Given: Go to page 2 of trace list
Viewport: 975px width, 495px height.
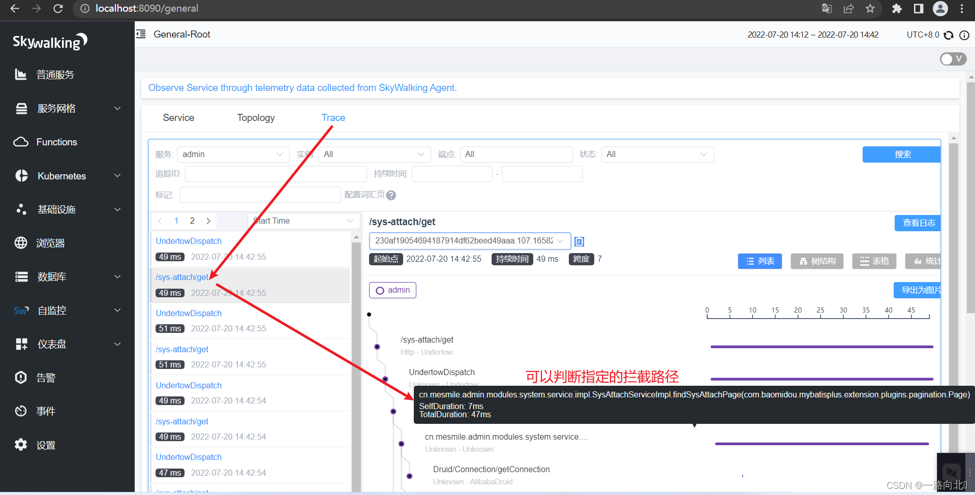Looking at the screenshot, I should click(x=192, y=221).
